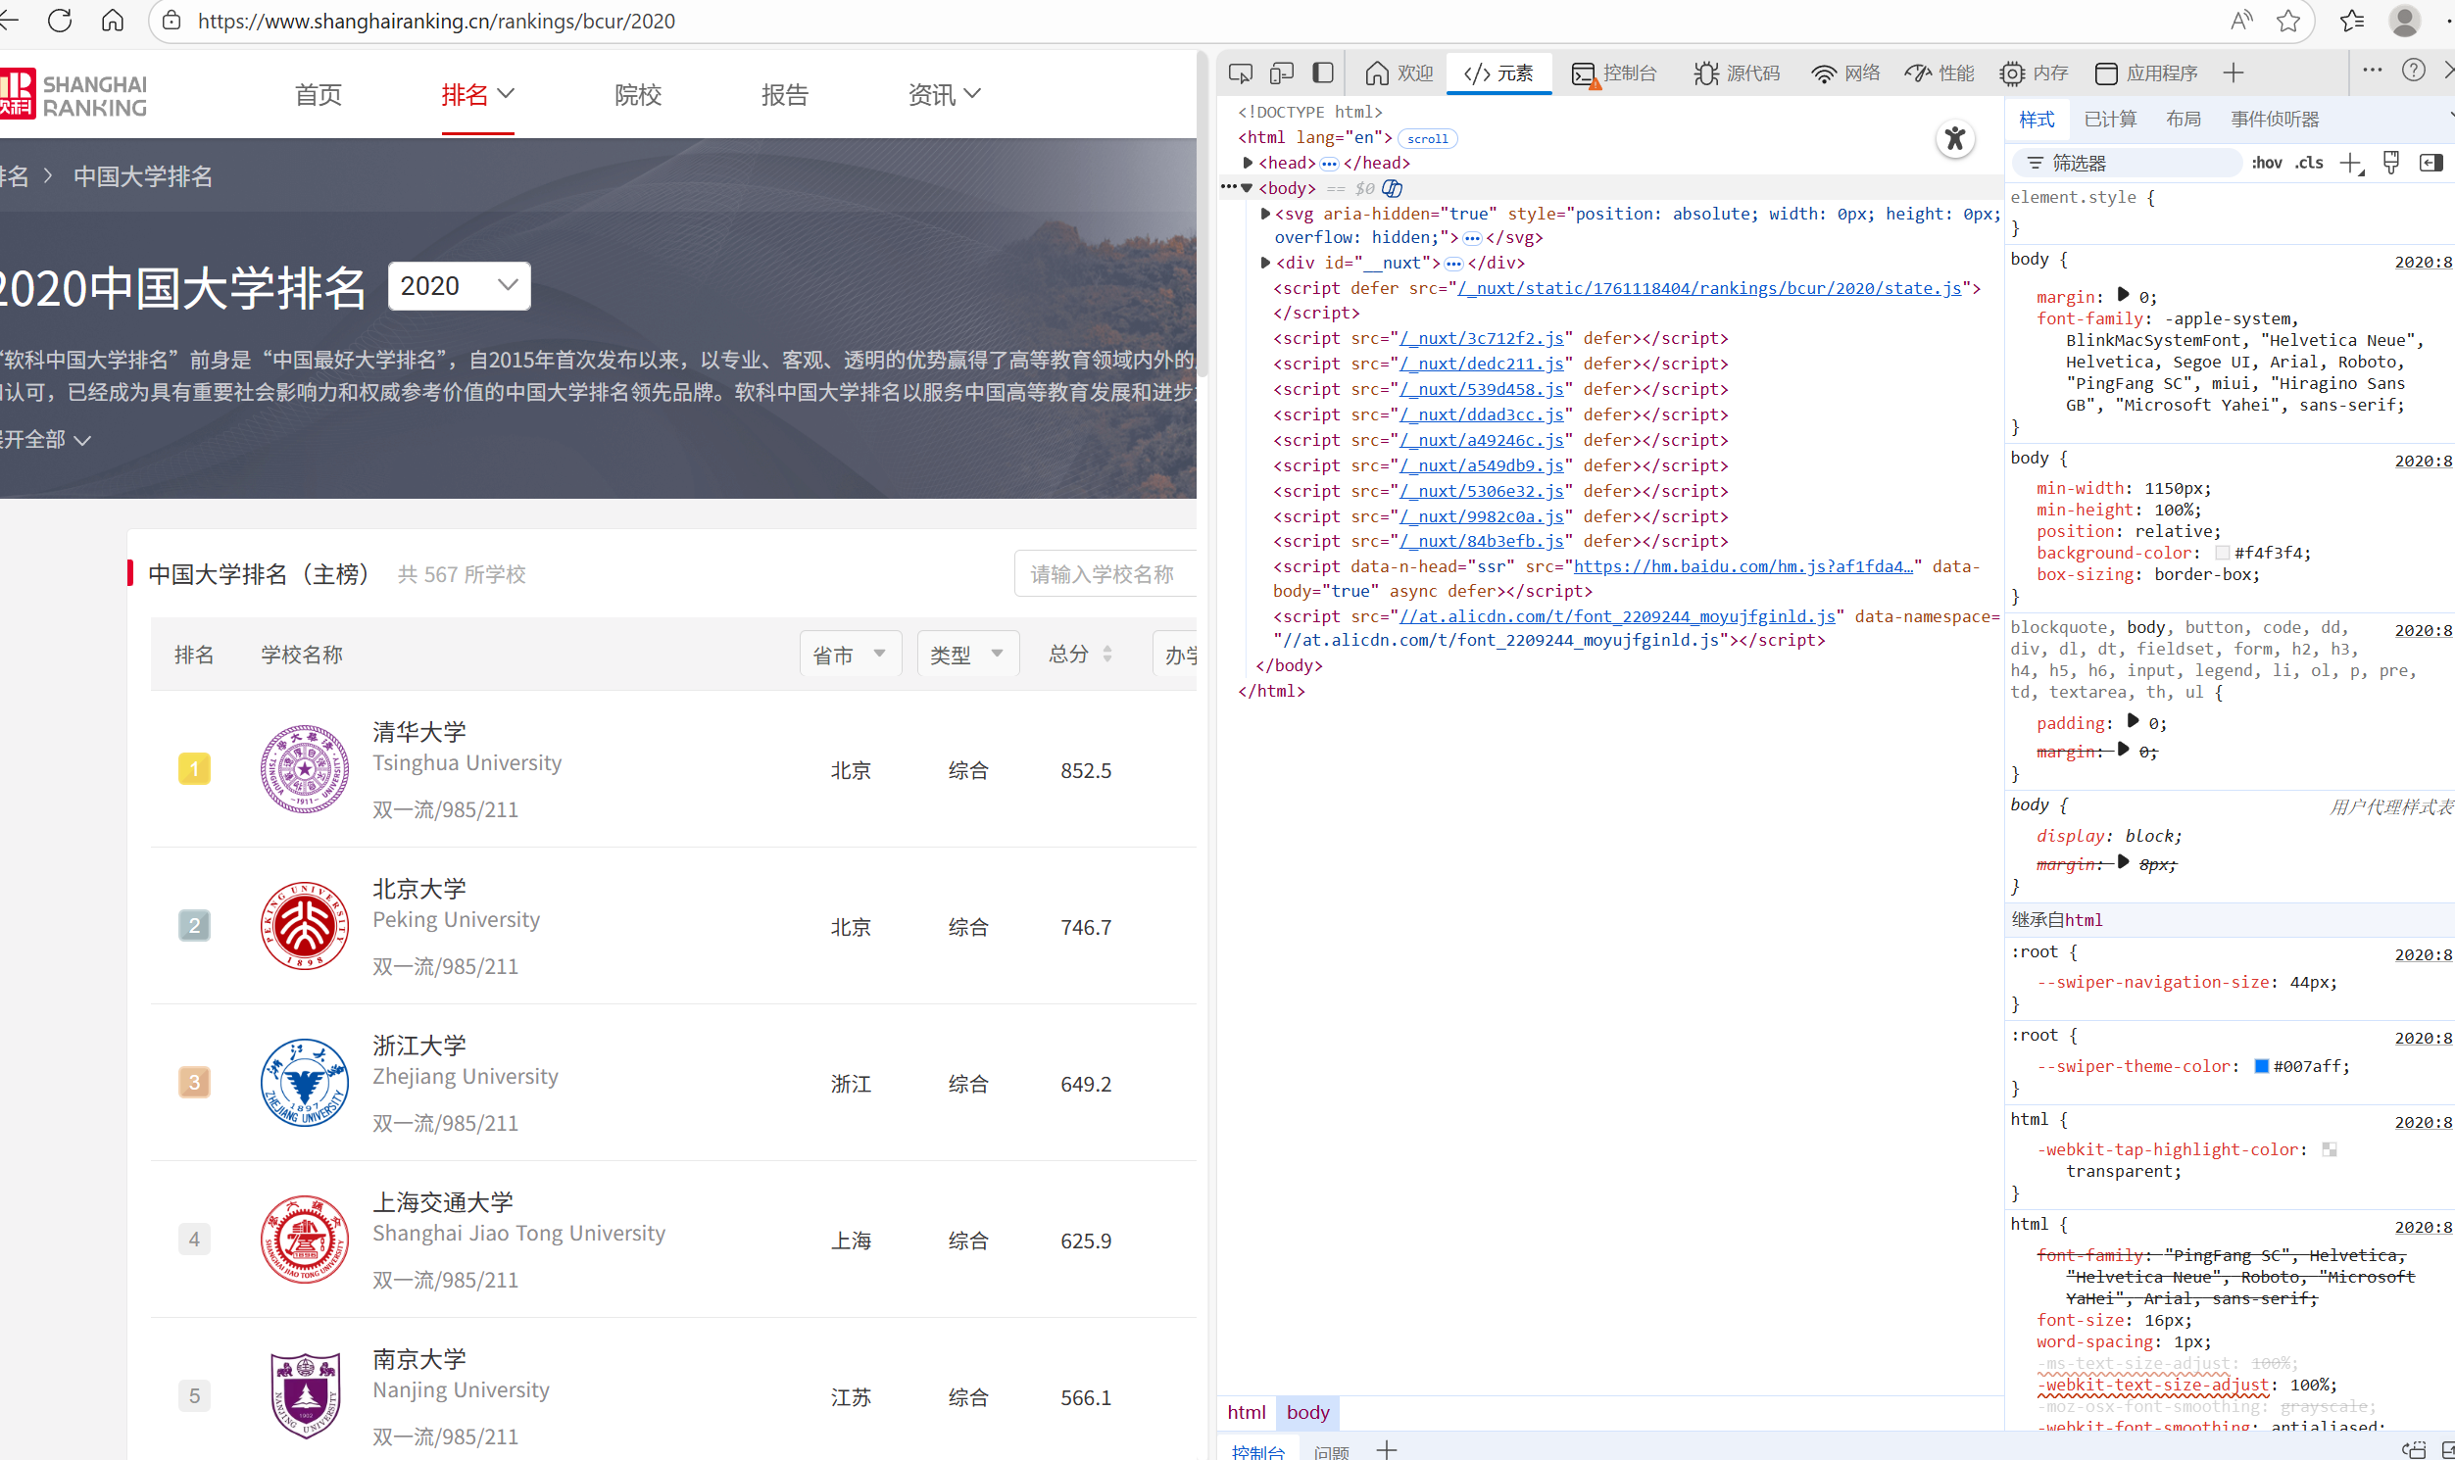This screenshot has height=1460, width=2455.
Task: Click the #007aff swiper theme color swatch
Action: click(2261, 1066)
